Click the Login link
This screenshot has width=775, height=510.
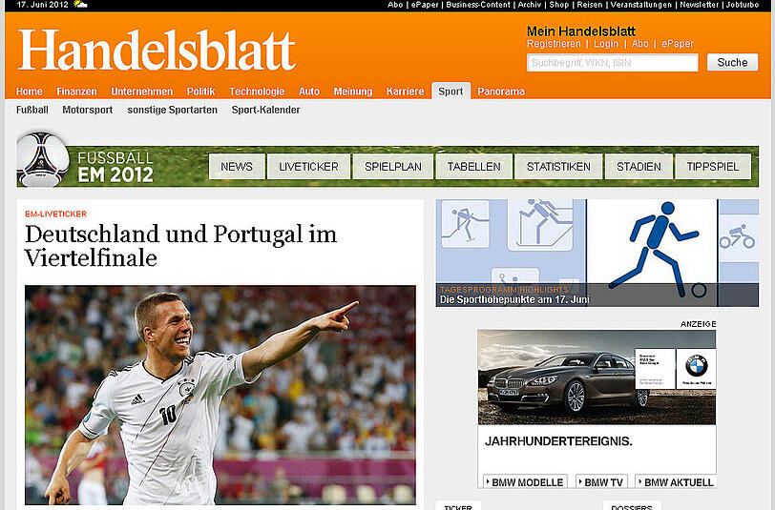606,44
